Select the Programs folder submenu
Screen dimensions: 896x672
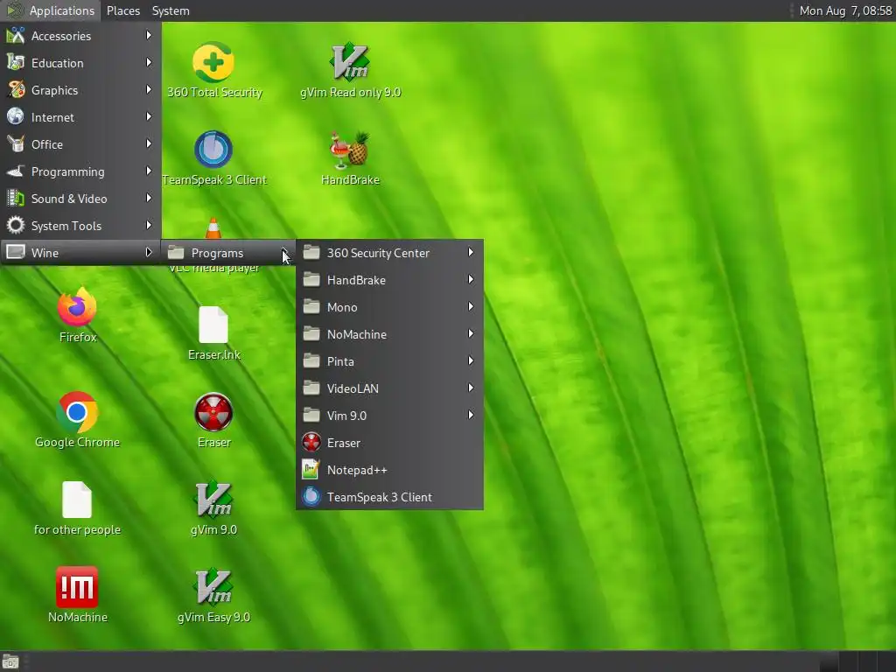[x=228, y=253]
